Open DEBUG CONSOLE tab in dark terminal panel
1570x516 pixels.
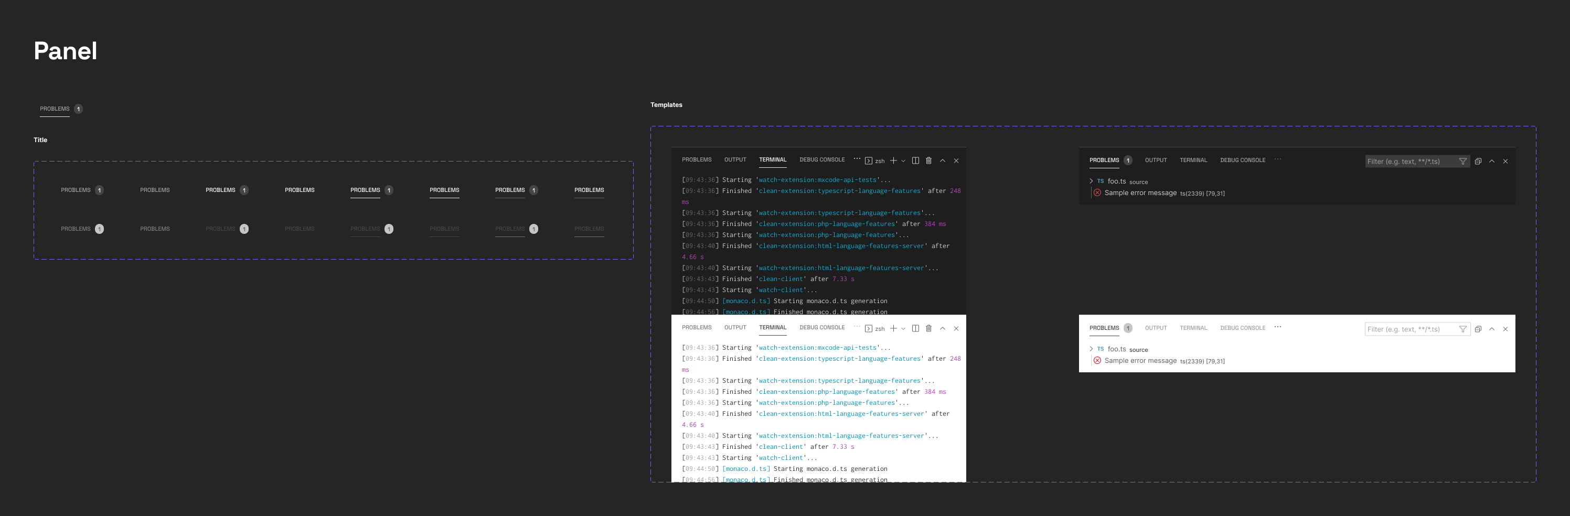pyautogui.click(x=822, y=159)
